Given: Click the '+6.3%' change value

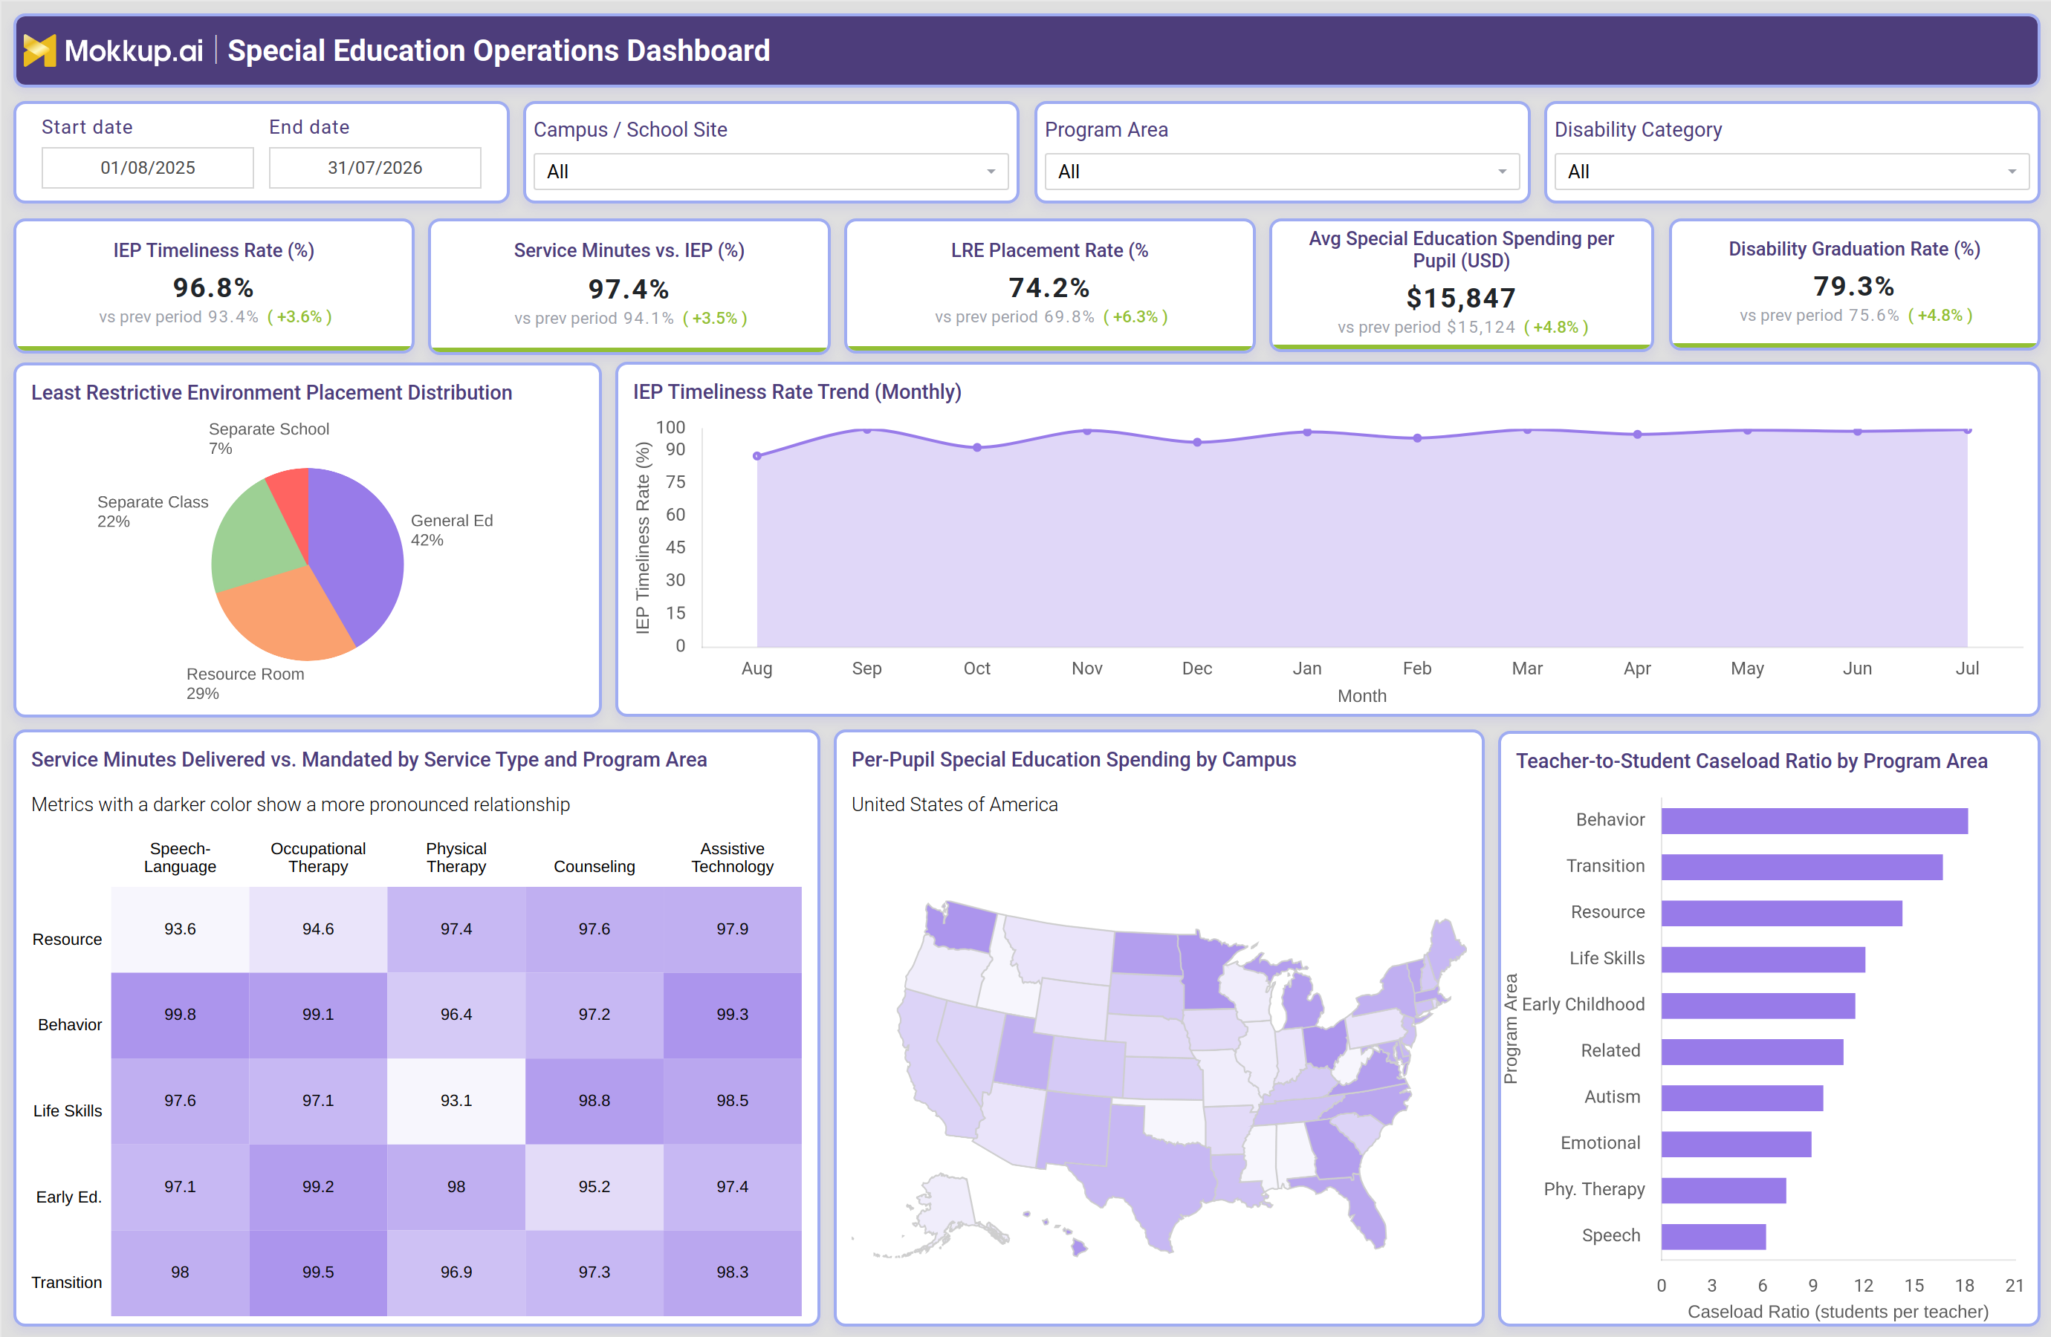Looking at the screenshot, I should (1135, 316).
